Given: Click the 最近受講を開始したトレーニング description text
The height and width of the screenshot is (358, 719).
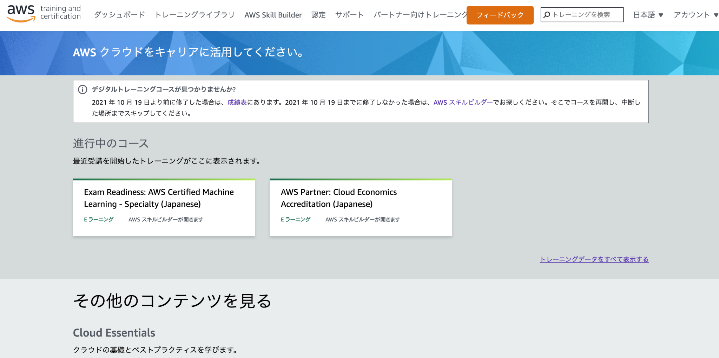Looking at the screenshot, I should click(x=167, y=161).
